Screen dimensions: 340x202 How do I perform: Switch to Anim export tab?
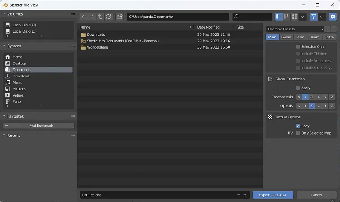(x=315, y=37)
